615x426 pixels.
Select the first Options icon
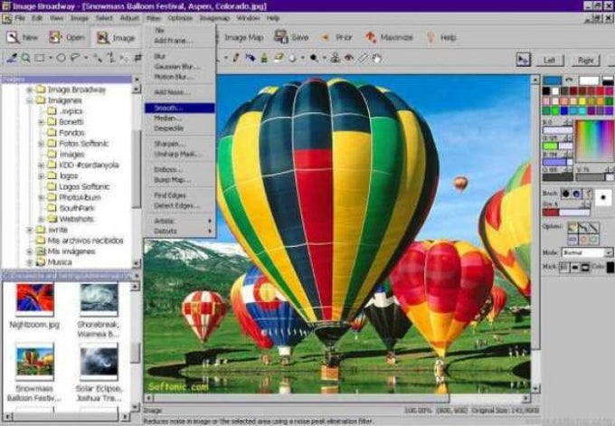coord(572,227)
